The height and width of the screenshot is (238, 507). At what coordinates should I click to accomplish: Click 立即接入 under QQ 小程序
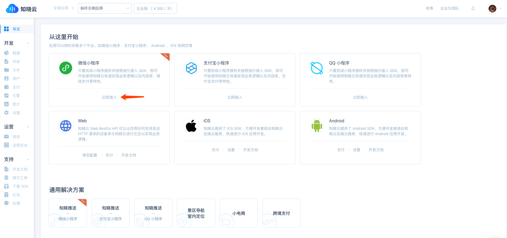pos(360,97)
